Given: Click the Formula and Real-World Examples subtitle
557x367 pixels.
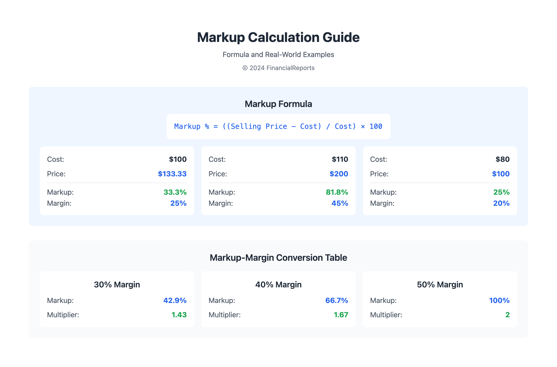Looking at the screenshot, I should [278, 55].
